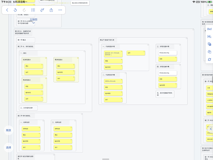
Task: Select the HCO3->27mmol/L yellow card
Action: [x=113, y=81]
